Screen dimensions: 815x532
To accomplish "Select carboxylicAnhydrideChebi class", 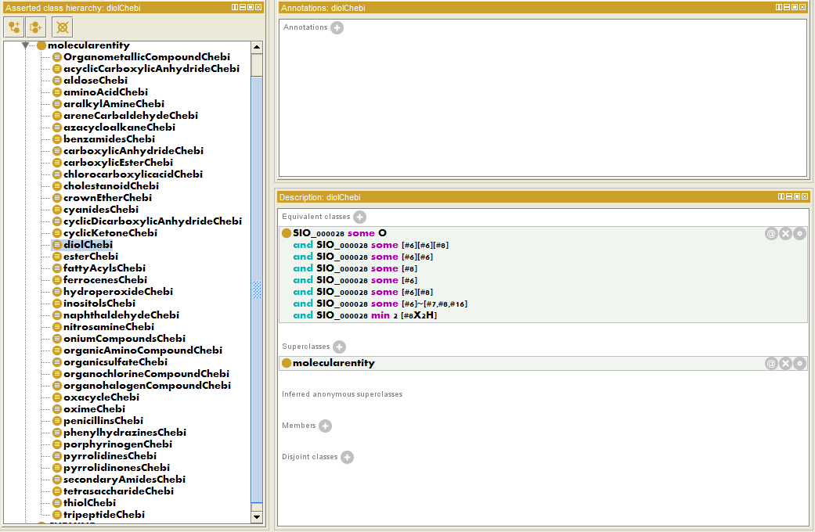I will [x=133, y=151].
